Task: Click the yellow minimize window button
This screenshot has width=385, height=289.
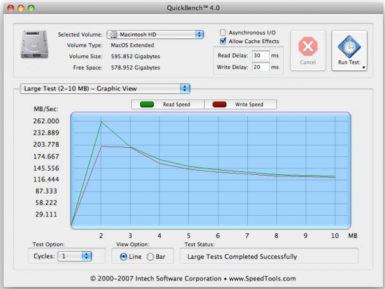Action: [21, 8]
